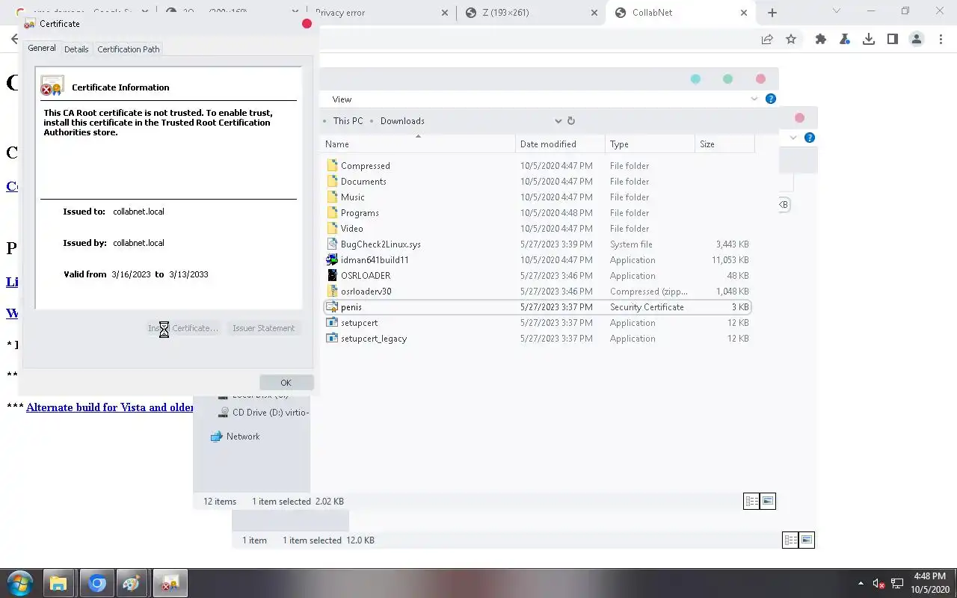This screenshot has width=957, height=598.
Task: Click the Explorer help icon next to View
Action: tap(771, 99)
